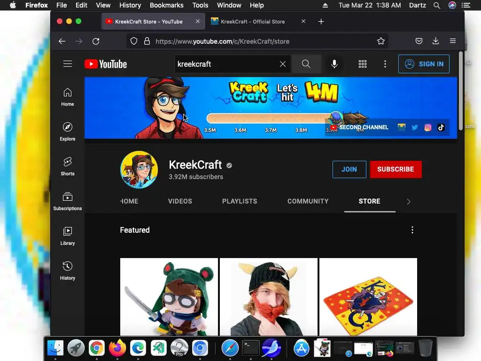Show more channel tabs with arrow
Viewport: 481px width, 361px height.
point(408,201)
